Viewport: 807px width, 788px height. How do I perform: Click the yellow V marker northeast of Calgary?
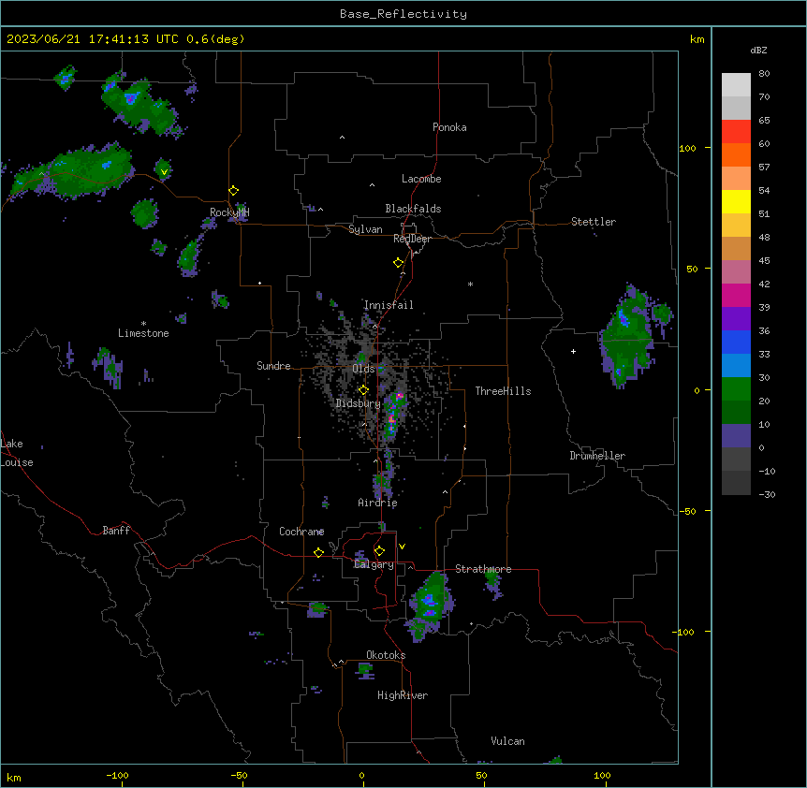click(402, 547)
